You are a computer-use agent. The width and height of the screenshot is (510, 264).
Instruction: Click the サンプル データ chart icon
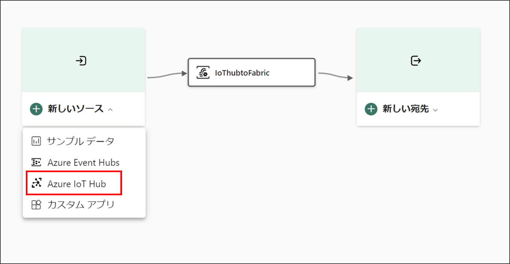[36, 141]
